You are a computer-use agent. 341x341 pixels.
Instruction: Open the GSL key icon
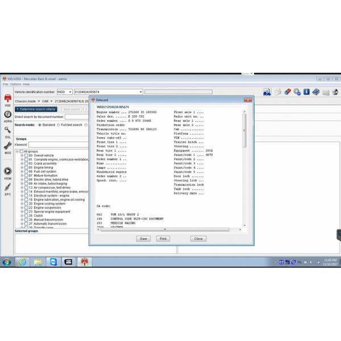(8, 131)
